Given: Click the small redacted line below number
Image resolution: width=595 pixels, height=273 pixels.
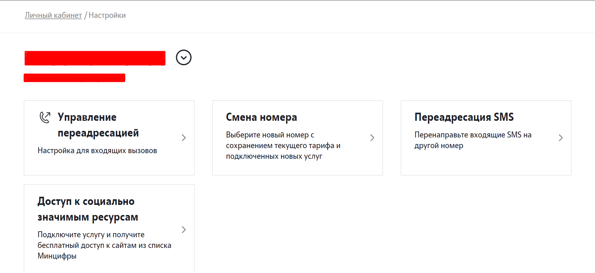Looking at the screenshot, I should (x=74, y=78).
